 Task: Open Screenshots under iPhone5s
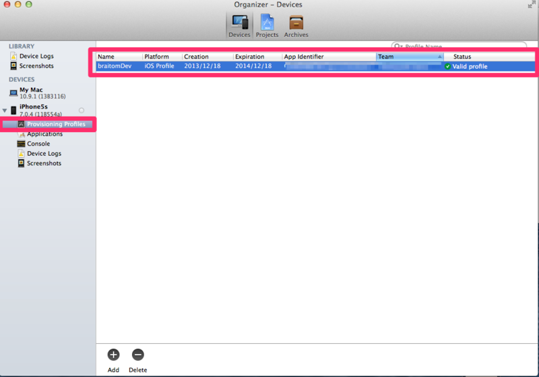(44, 163)
